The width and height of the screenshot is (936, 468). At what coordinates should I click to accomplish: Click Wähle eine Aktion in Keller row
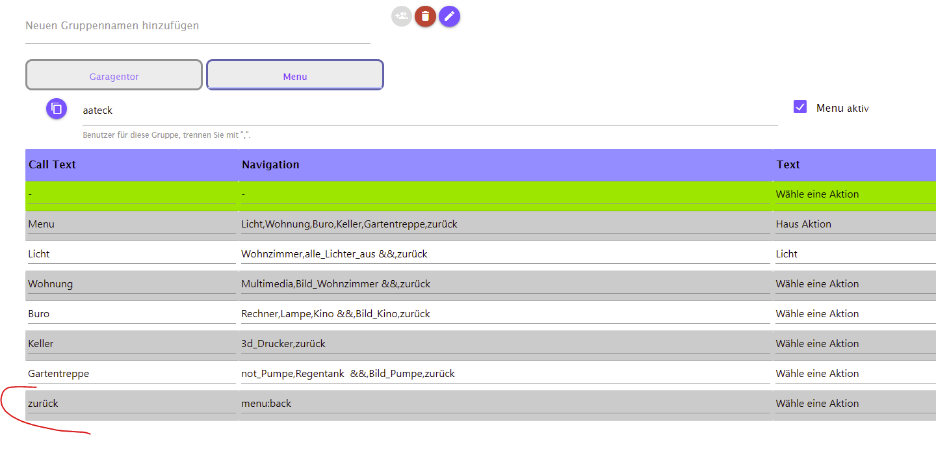pyautogui.click(x=855, y=344)
